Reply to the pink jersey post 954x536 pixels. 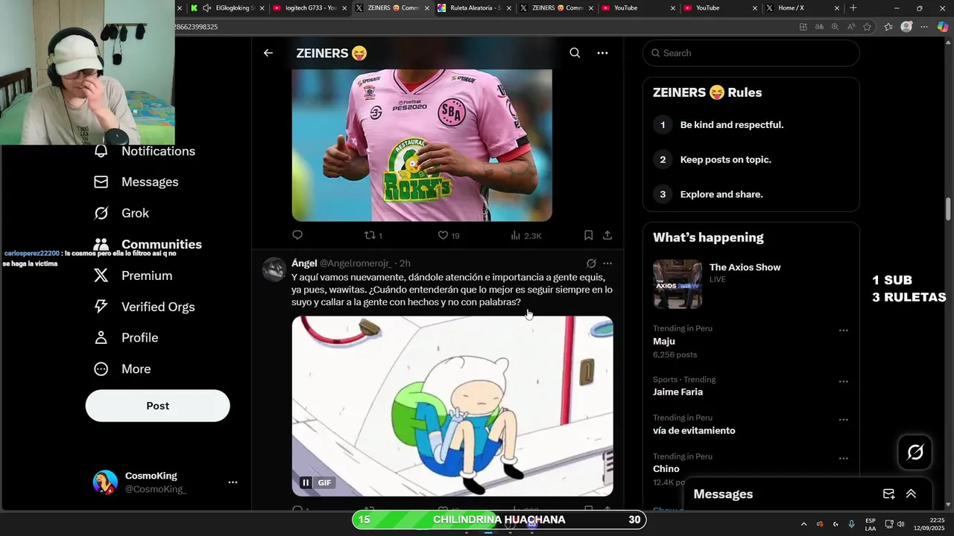click(x=297, y=235)
